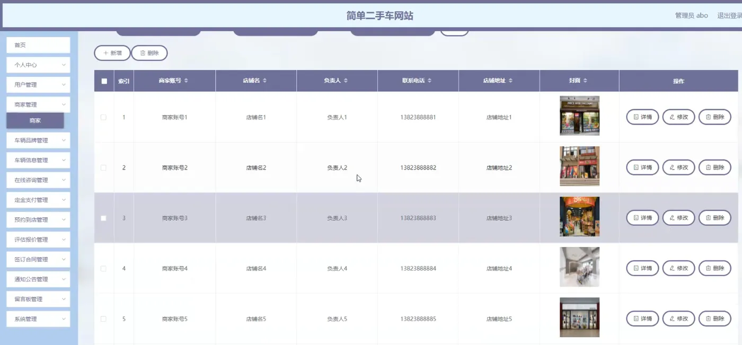Expand the 定金支付管理 menu
Viewport: 742px width, 345px height.
38,200
